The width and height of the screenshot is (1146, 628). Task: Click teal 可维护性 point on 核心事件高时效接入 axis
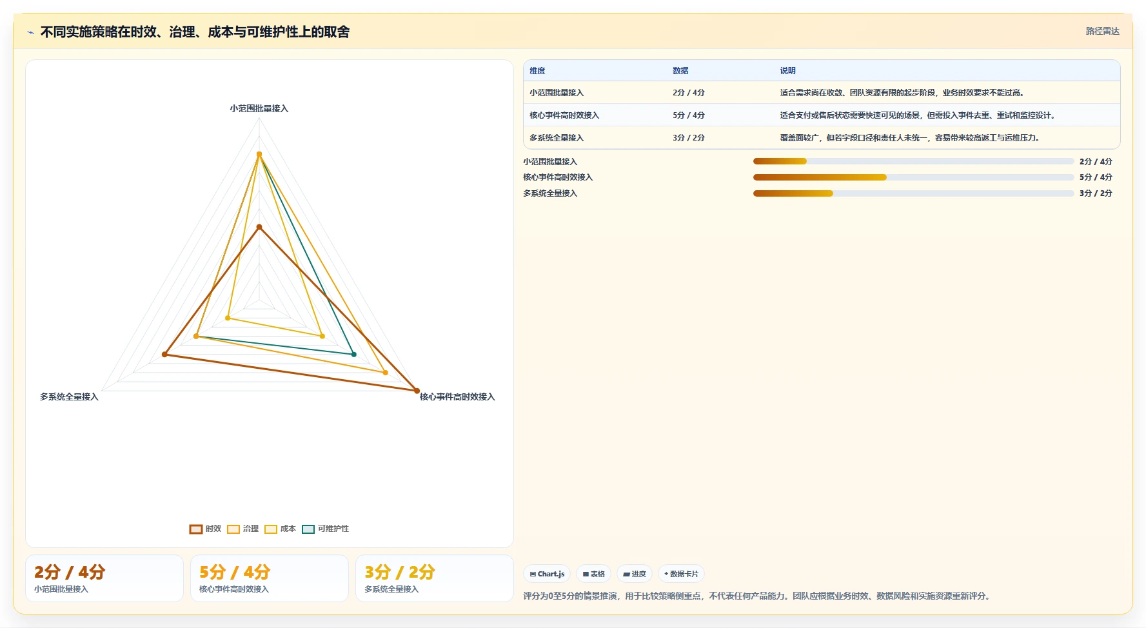(353, 355)
